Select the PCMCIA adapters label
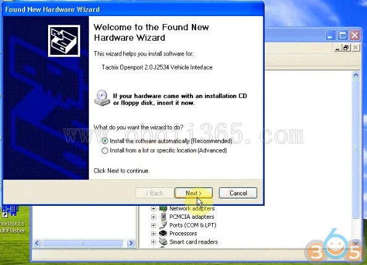 point(192,217)
